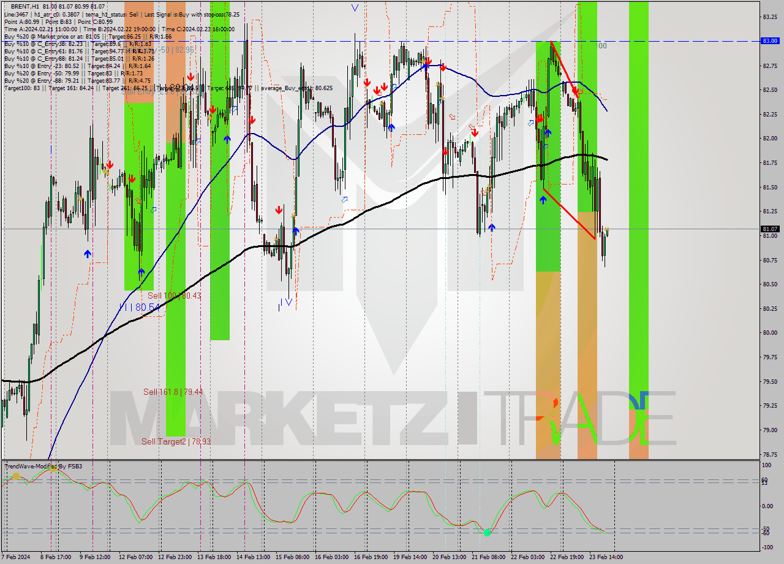Click the 79.50 price axis label
Image resolution: width=784 pixels, height=564 pixels.
(770, 381)
